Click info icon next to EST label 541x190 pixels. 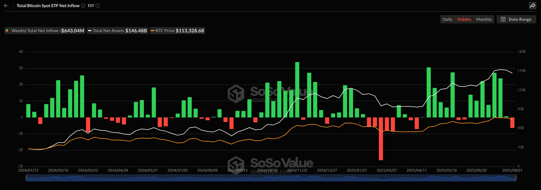(98, 6)
